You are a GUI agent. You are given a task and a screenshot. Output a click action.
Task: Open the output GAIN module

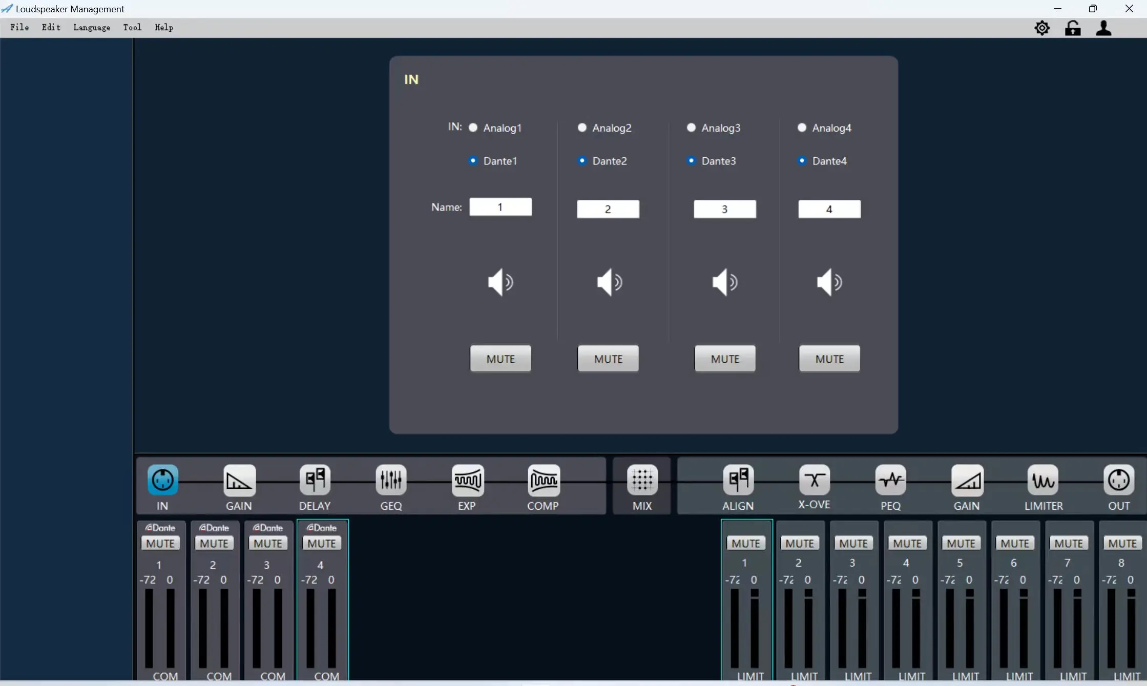click(967, 480)
